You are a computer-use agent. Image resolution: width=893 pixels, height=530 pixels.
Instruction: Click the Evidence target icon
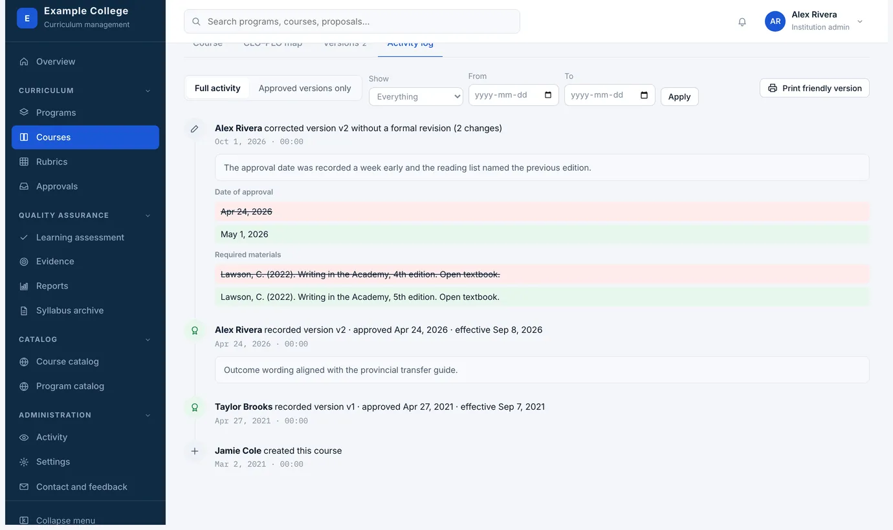pyautogui.click(x=24, y=262)
